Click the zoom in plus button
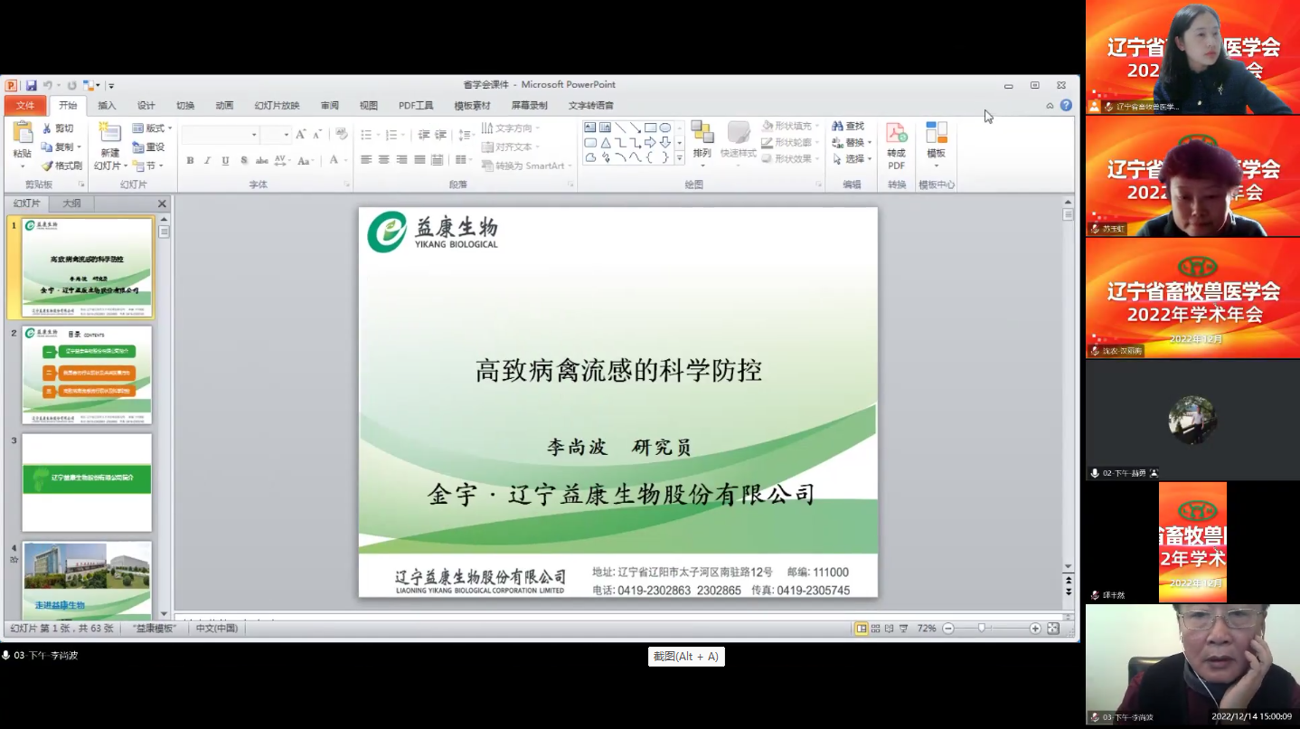The width and height of the screenshot is (1300, 729). coord(1035,629)
